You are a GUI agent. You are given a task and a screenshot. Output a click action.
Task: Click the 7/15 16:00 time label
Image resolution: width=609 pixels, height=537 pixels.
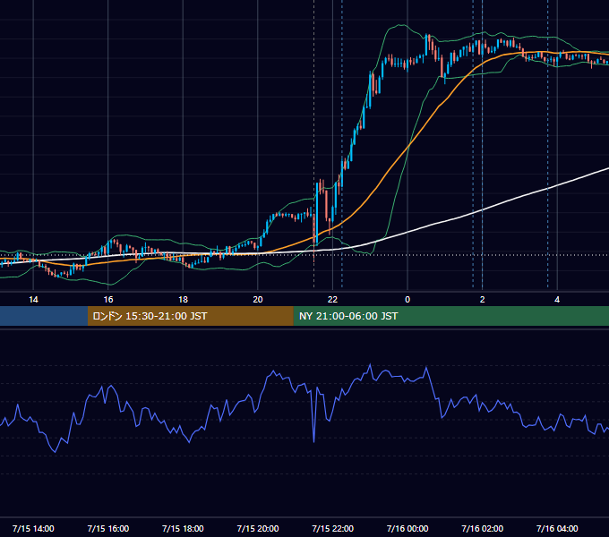click(x=108, y=528)
